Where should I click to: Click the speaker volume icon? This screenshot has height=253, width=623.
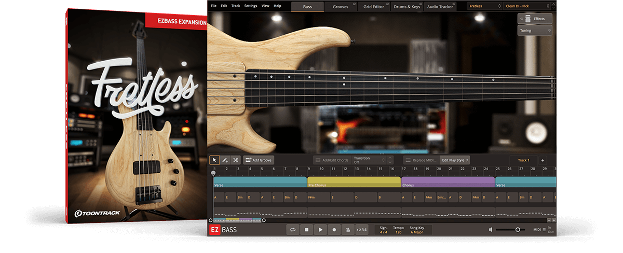(491, 230)
